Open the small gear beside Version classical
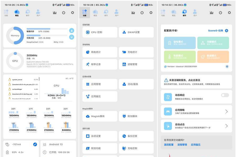 coord(227,67)
